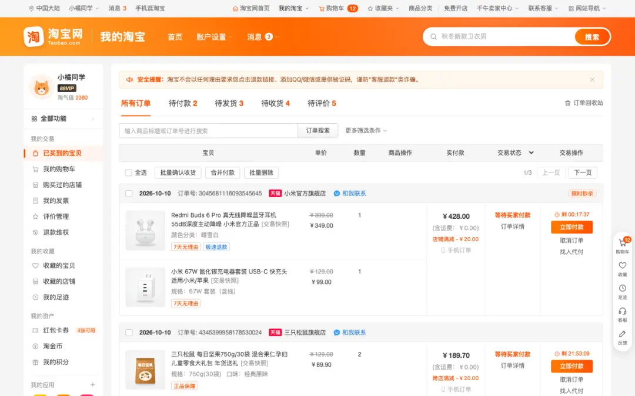The width and height of the screenshot is (635, 396).
Task: Click the location pin icon for 中国大陆
Action: pyautogui.click(x=31, y=8)
